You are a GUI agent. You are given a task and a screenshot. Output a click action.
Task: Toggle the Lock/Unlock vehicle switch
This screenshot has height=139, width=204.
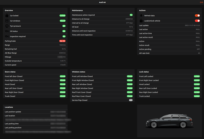click(x=197, y=21)
